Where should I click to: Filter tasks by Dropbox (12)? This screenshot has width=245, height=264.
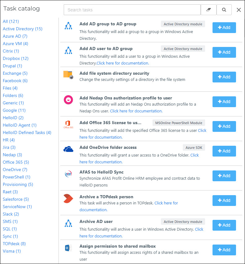[x=15, y=58]
